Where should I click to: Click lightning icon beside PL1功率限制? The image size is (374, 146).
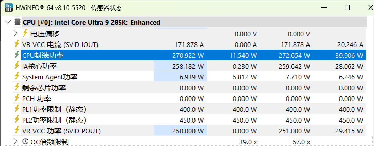pyautogui.click(x=17, y=109)
